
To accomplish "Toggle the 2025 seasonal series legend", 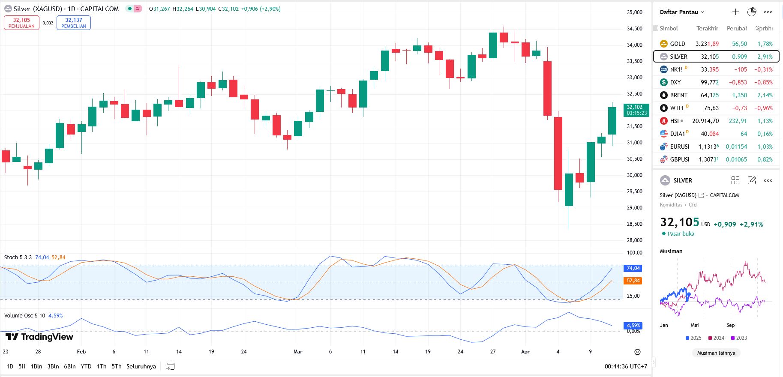I will tap(693, 338).
